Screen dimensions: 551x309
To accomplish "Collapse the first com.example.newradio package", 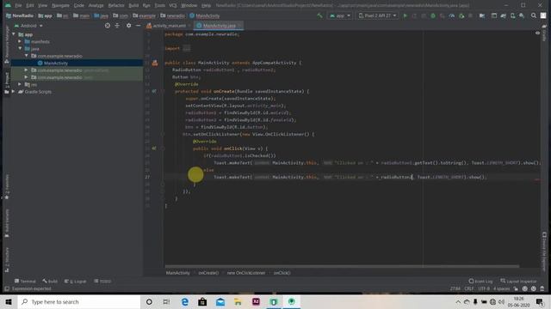I will click(x=27, y=56).
